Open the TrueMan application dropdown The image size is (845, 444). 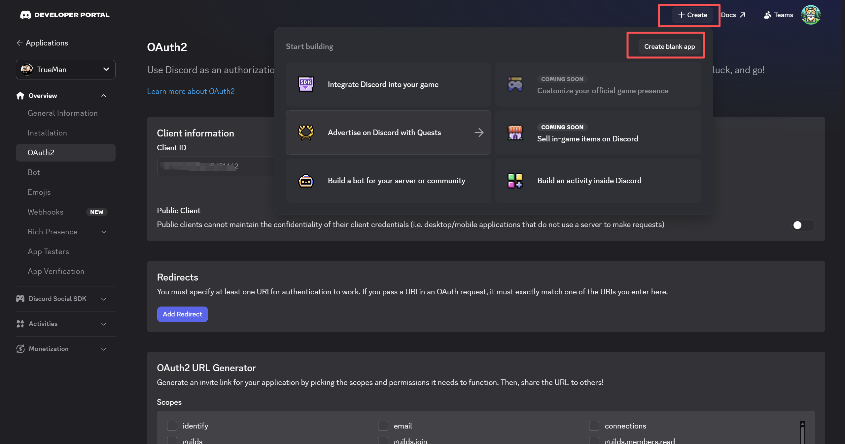(66, 70)
